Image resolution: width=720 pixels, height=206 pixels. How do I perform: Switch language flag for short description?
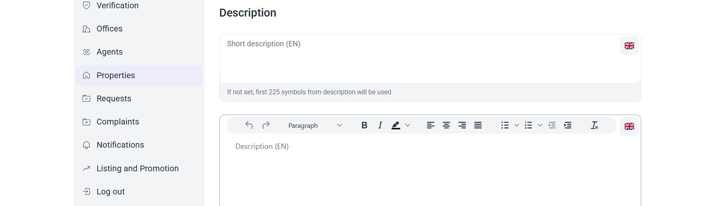click(629, 46)
